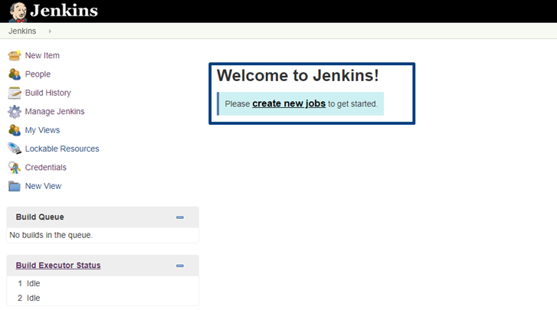Click the New Item box icon
Screen dimensions: 557x310
tap(15, 55)
